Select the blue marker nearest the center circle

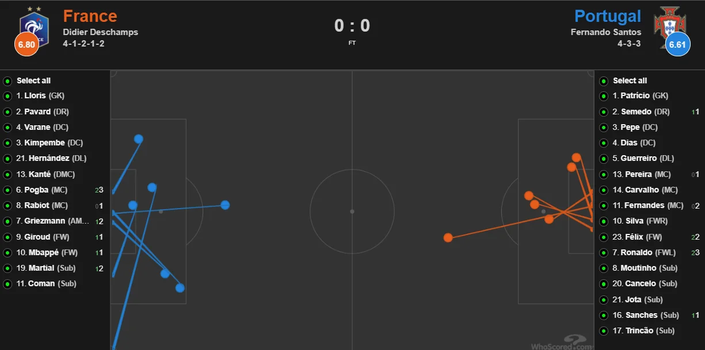[225, 205]
